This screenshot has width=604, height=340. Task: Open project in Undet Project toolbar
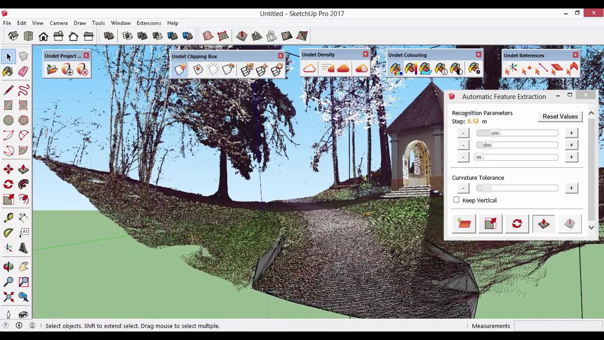click(52, 70)
